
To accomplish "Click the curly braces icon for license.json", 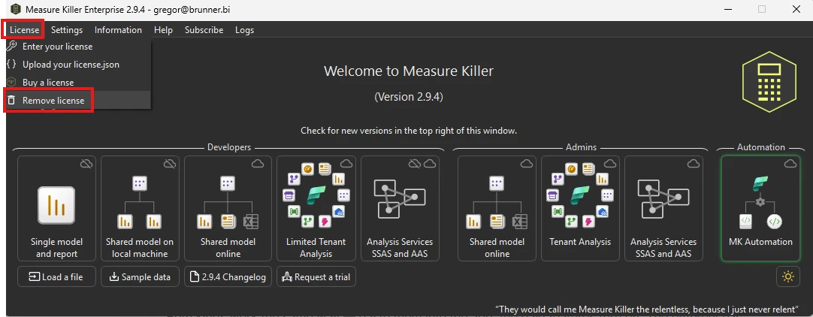I will click(11, 65).
